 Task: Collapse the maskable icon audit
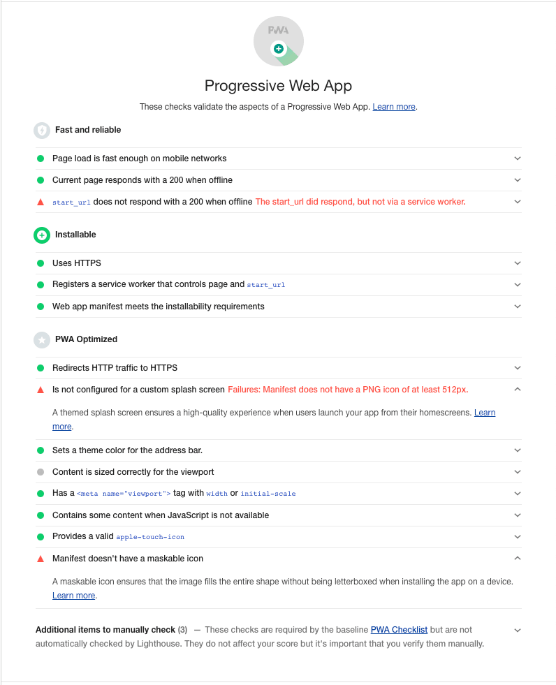click(518, 558)
